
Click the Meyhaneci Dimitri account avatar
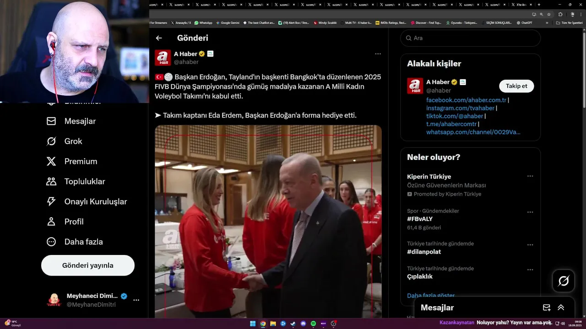click(54, 300)
